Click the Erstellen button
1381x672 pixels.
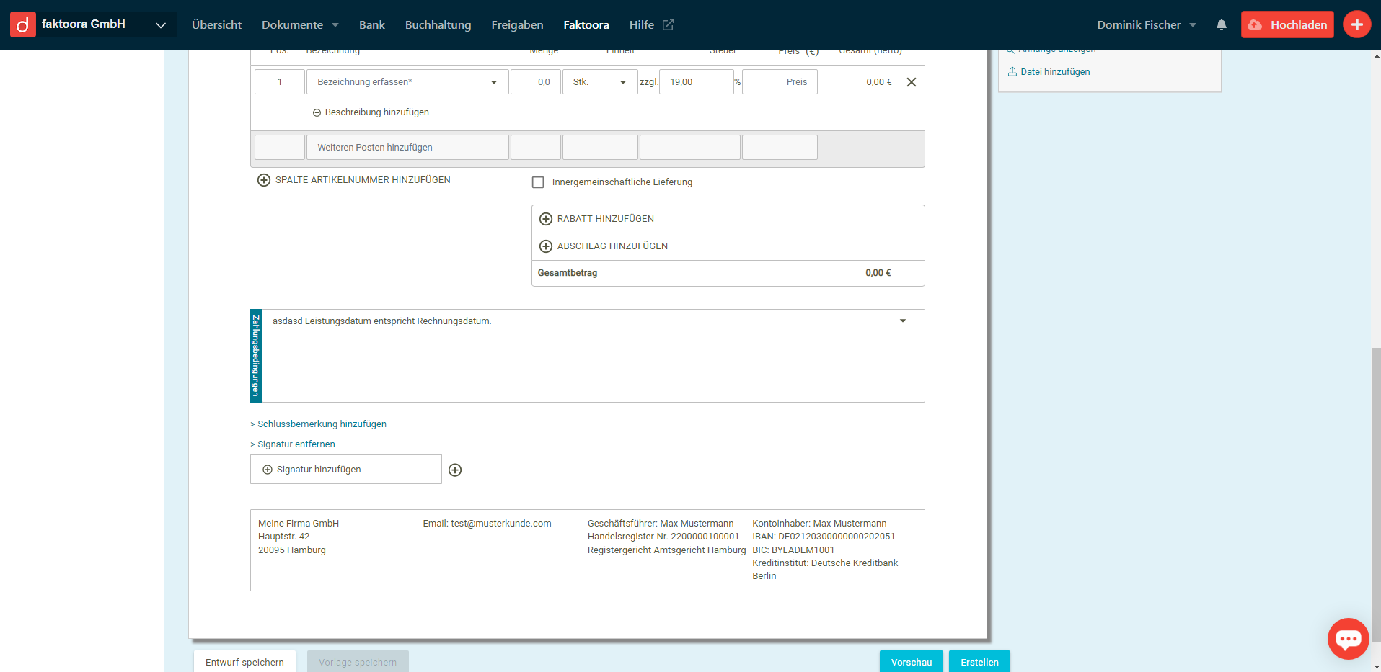[979, 662]
